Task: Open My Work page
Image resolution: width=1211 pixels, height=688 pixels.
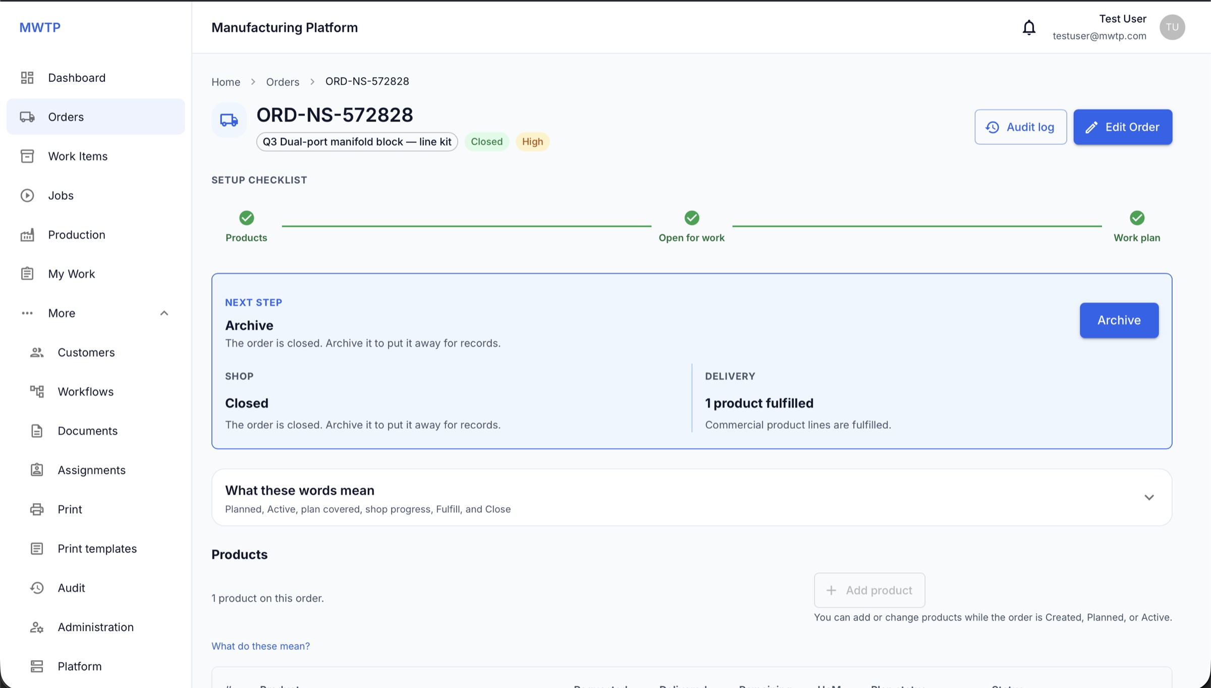Action: click(96, 274)
